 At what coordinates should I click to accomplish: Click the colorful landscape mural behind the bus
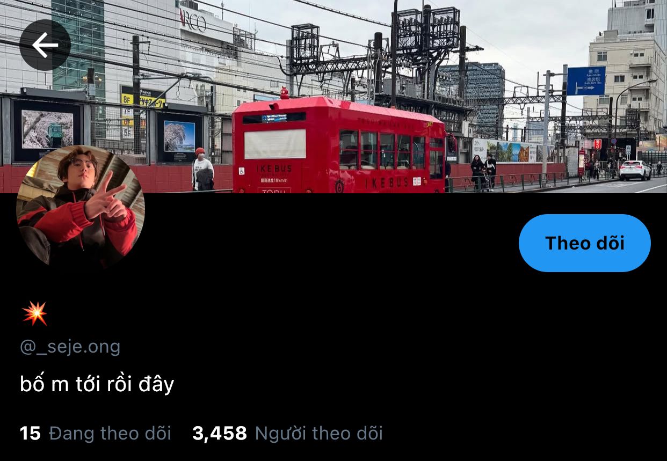pos(513,151)
